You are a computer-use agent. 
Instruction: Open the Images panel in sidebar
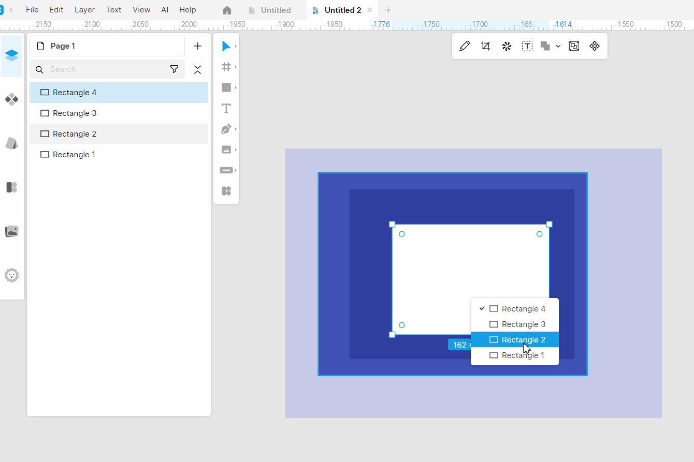pos(11,231)
